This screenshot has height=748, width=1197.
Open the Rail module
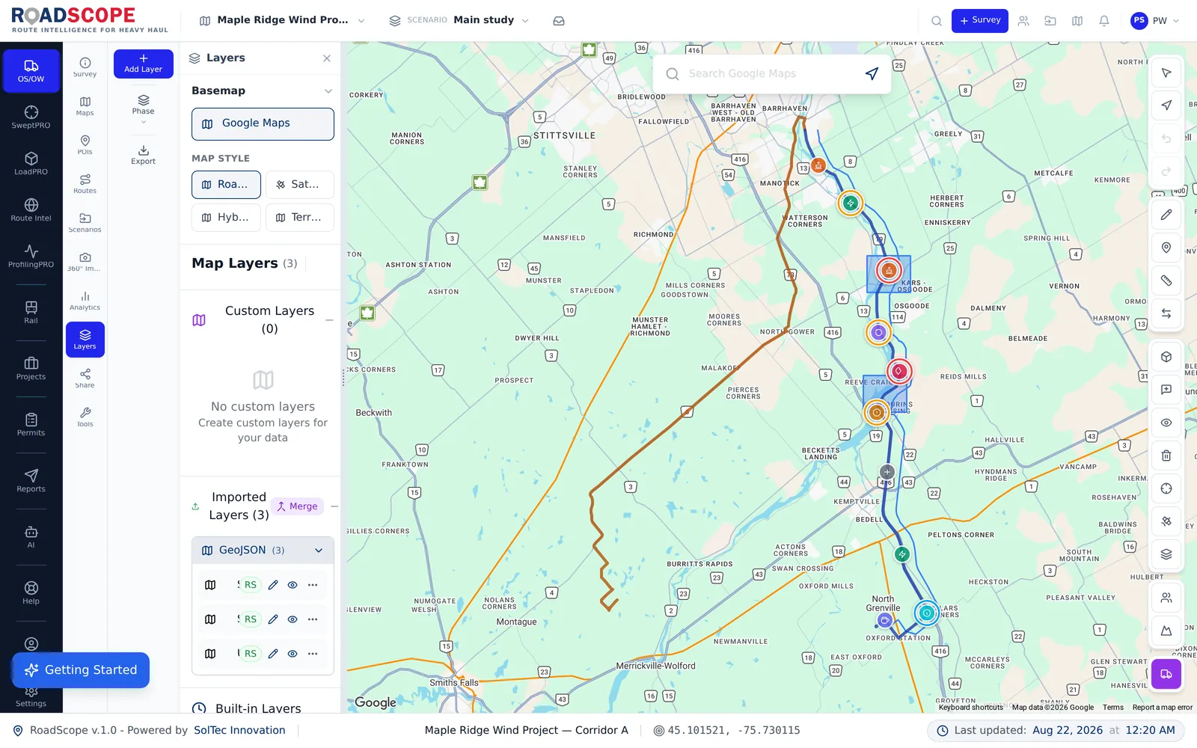31,313
